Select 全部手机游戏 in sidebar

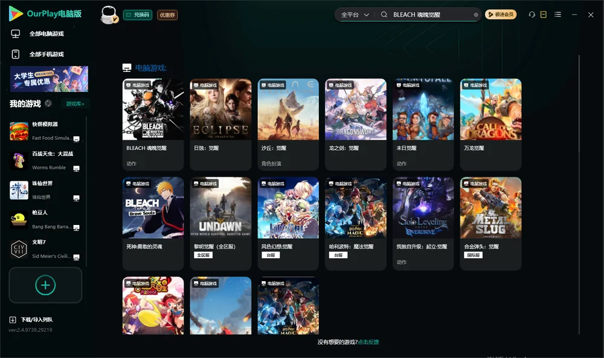[47, 54]
